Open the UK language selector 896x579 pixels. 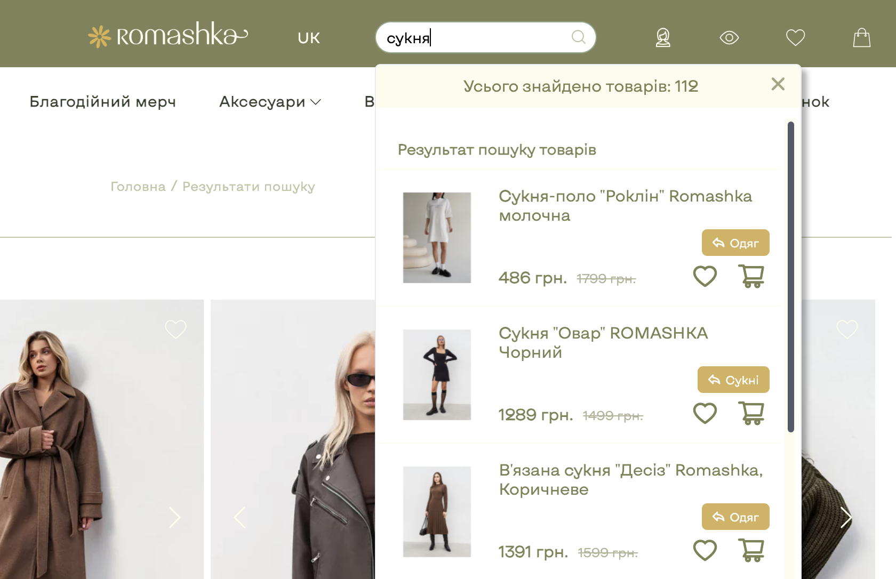pos(309,38)
